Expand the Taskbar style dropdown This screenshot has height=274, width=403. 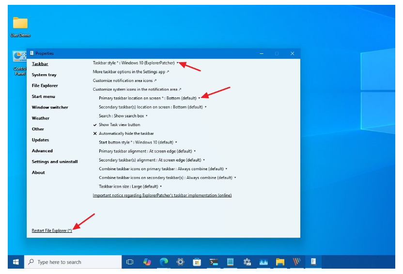(x=136, y=63)
